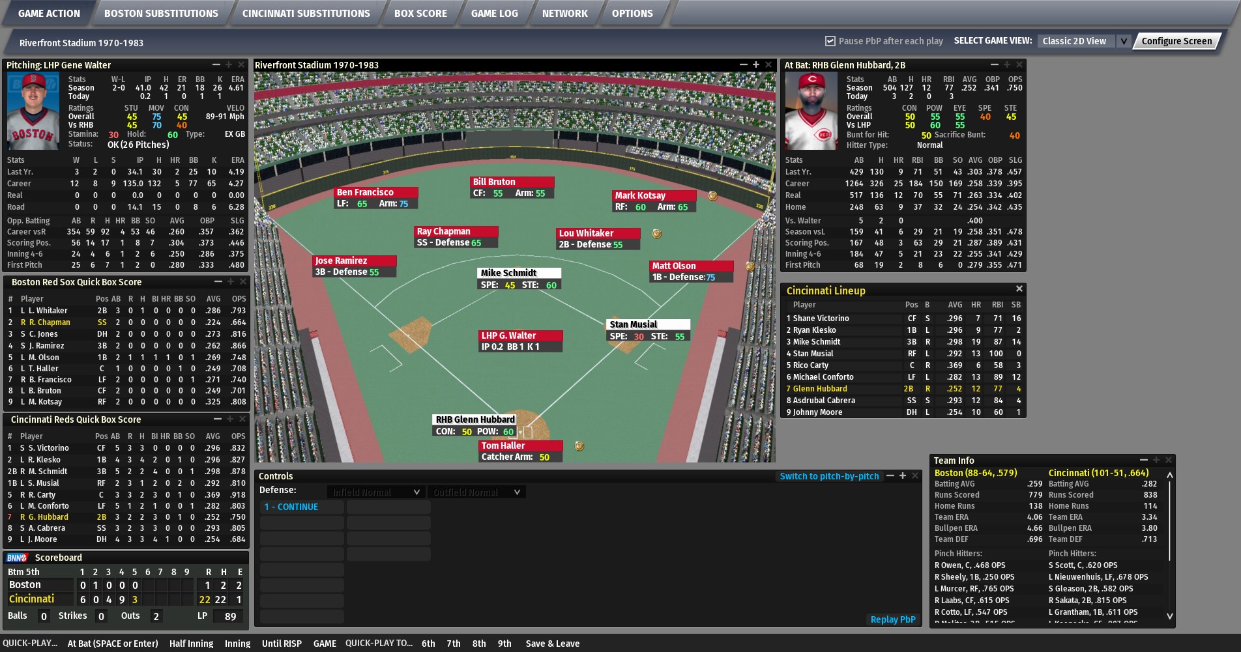The height and width of the screenshot is (652, 1241).
Task: Quick-play Until RISP
Action: click(282, 644)
